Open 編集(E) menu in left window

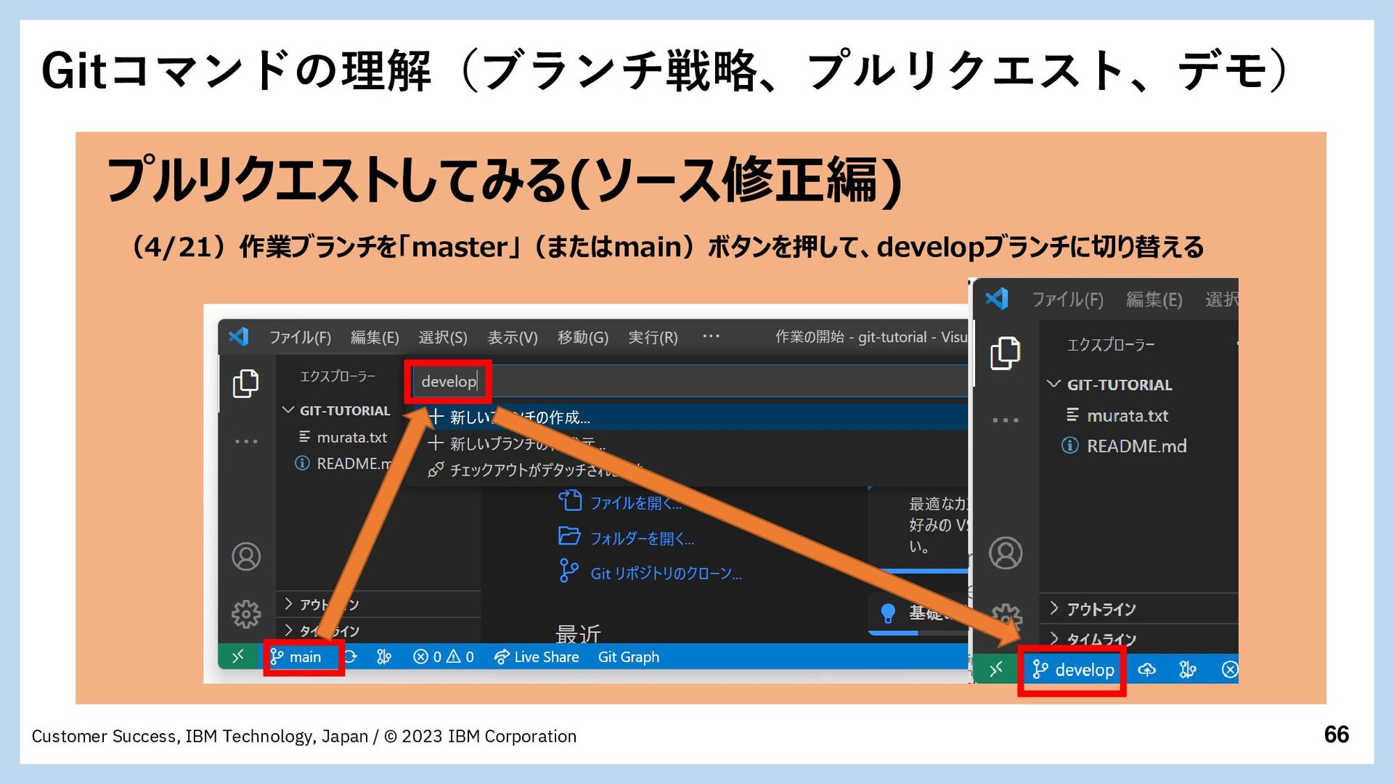(375, 338)
